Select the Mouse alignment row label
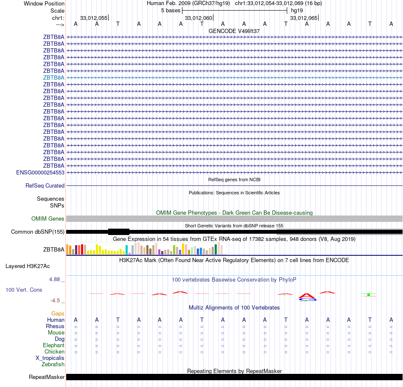Screen dimensions: 403x387 point(56,333)
